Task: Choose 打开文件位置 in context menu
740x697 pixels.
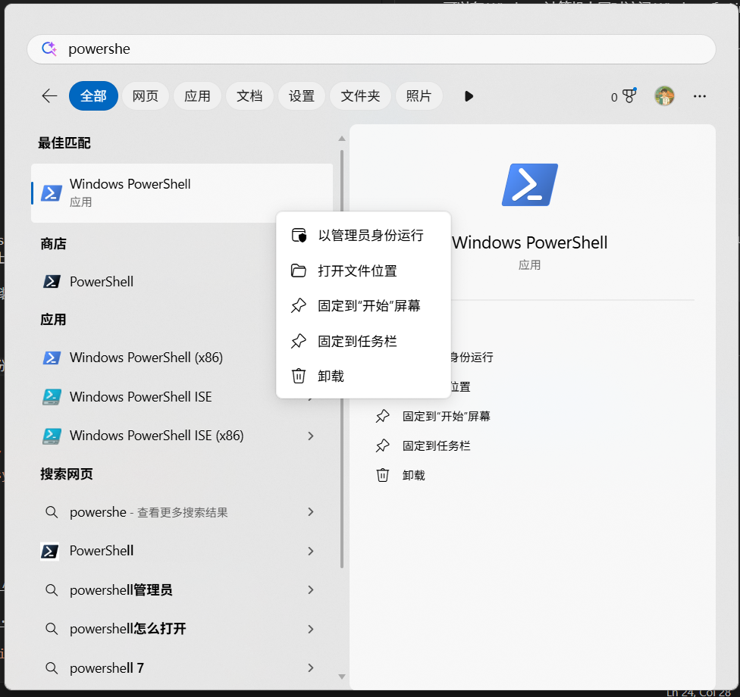Action: coord(357,271)
